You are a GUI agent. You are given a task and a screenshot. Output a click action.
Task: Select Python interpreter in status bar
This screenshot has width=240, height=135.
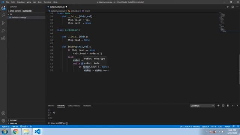10,127
